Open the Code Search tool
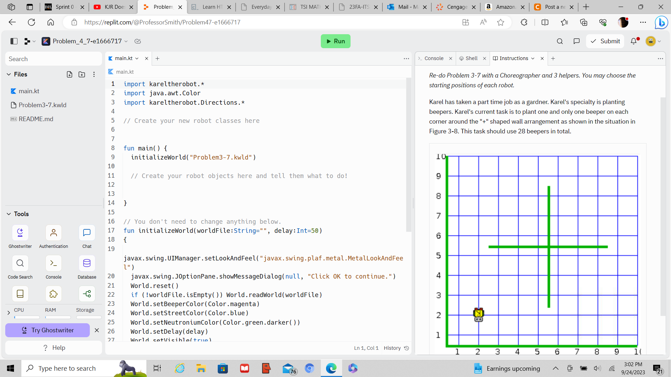The width and height of the screenshot is (671, 377). pos(20,264)
